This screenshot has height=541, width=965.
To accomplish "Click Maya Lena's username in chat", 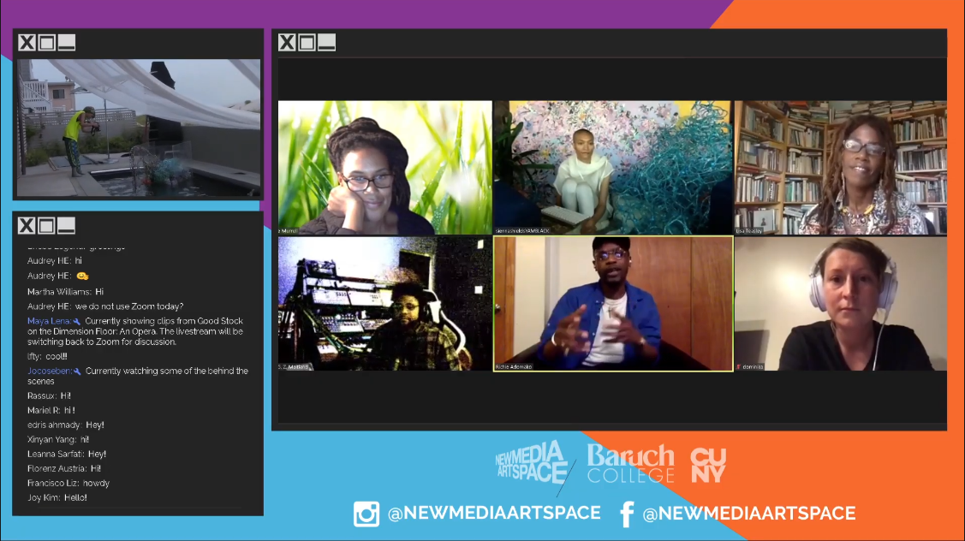I will [50, 321].
